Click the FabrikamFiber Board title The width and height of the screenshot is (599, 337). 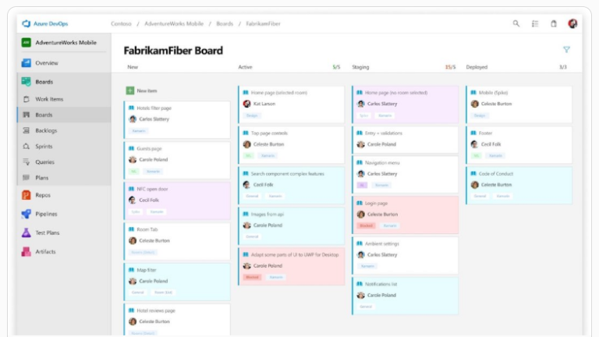(173, 51)
